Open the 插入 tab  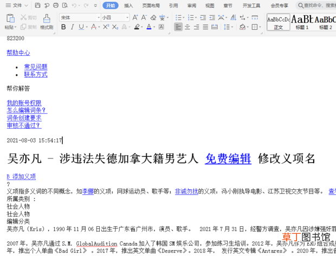pyautogui.click(x=128, y=5)
